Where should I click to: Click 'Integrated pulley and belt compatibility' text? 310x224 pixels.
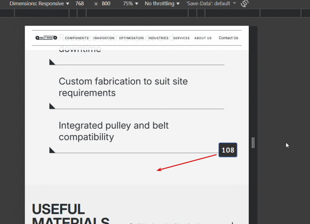click(x=114, y=131)
